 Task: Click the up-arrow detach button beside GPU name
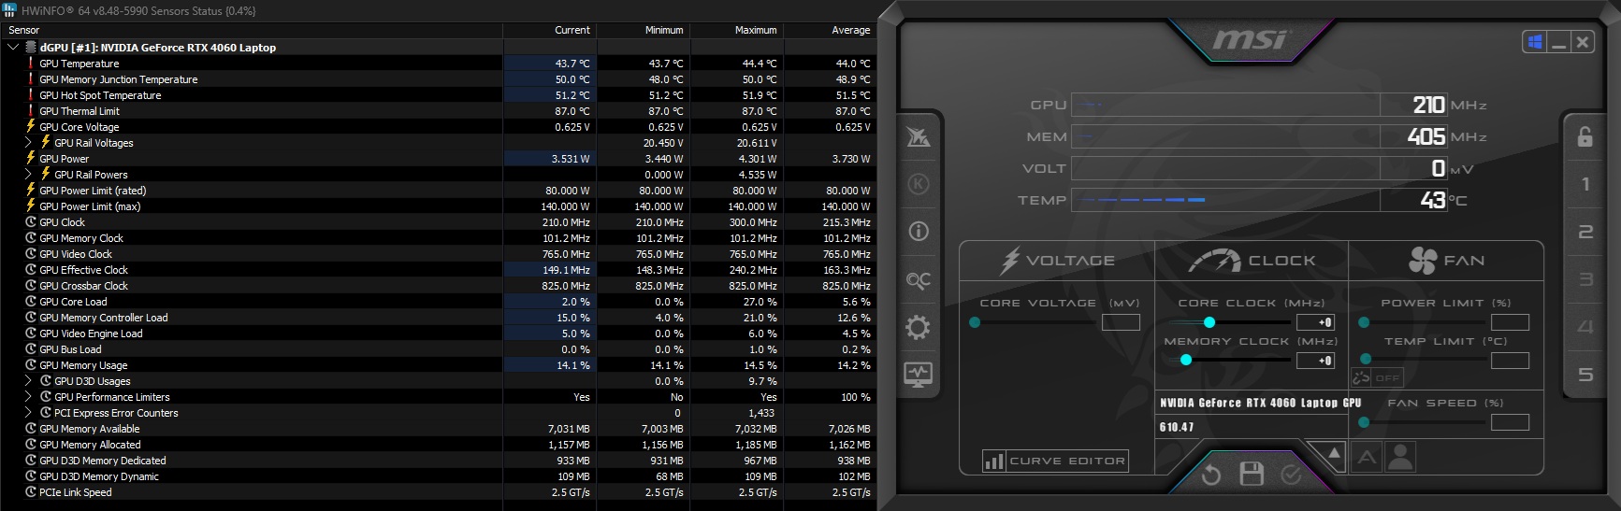(x=1335, y=454)
